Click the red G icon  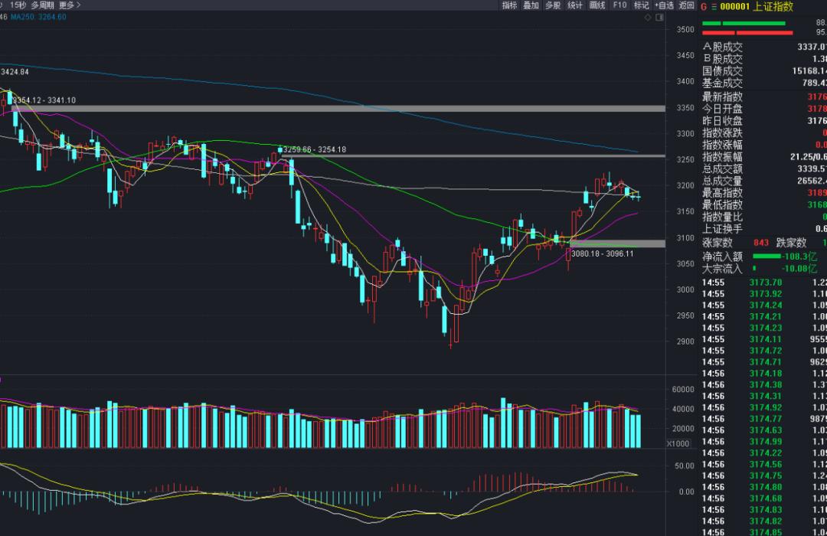(x=704, y=7)
